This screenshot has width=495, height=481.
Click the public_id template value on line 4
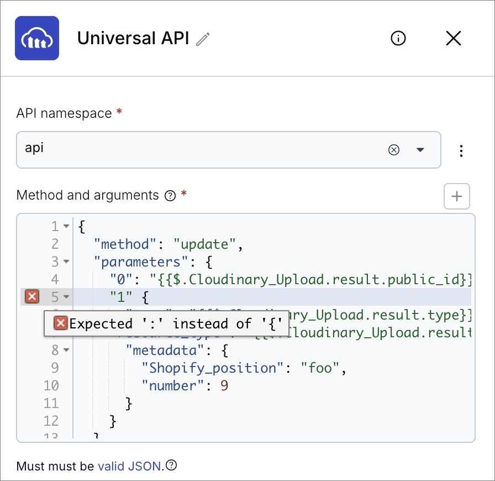click(310, 280)
